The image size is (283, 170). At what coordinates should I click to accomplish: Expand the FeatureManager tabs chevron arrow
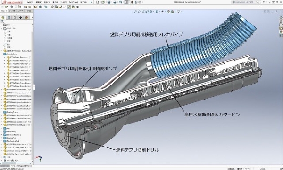pos(32,17)
